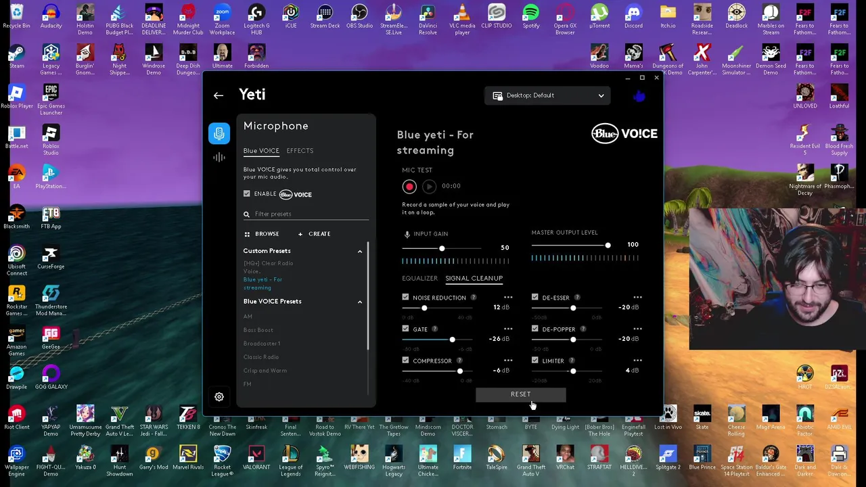Image resolution: width=866 pixels, height=487 pixels.
Task: Open De-Popper more options dots
Action: point(637,329)
